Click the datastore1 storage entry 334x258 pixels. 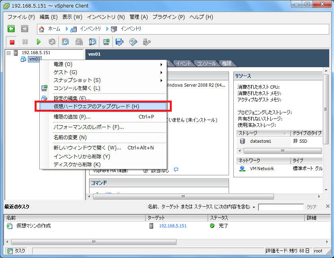point(260,141)
